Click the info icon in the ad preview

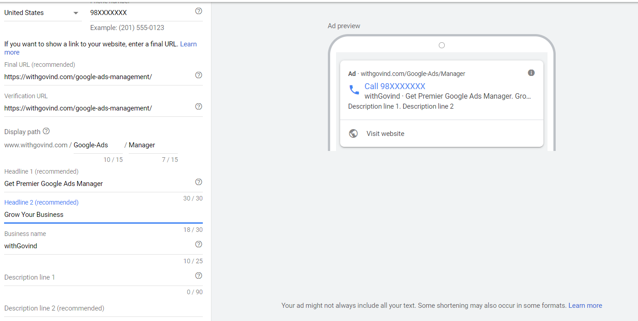531,72
